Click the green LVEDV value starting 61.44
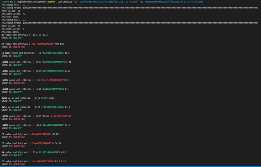 (x=53, y=125)
